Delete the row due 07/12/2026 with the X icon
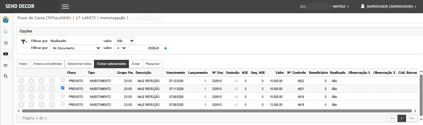Image resolution: width=423 pixels, height=125 pixels. (42, 81)
